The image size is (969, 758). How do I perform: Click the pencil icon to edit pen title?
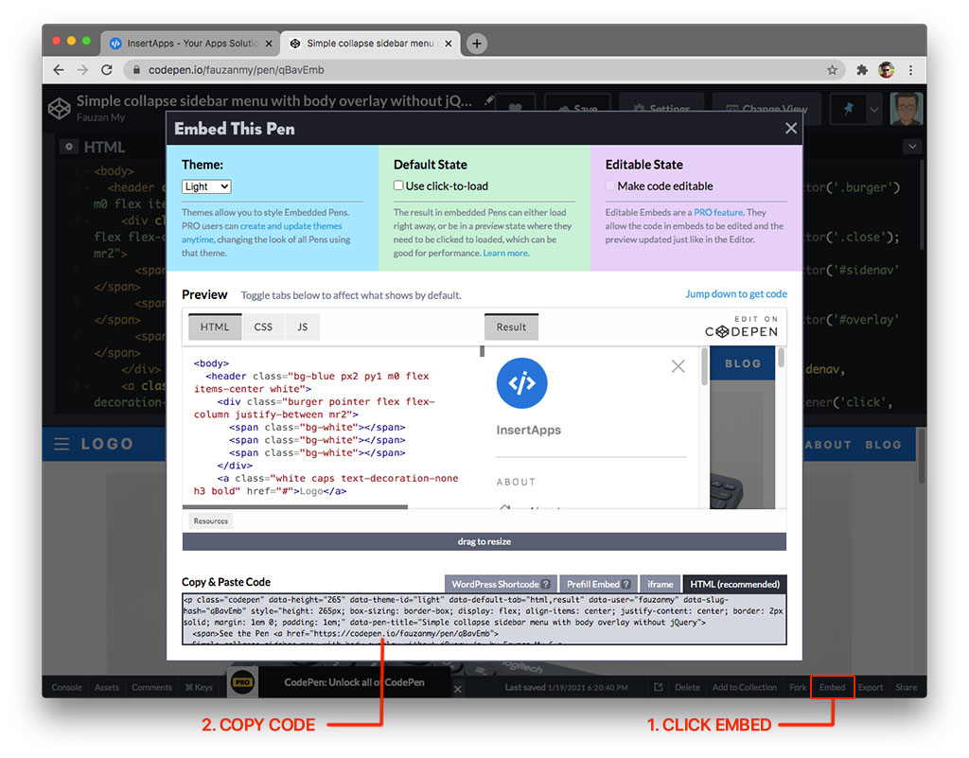(489, 99)
